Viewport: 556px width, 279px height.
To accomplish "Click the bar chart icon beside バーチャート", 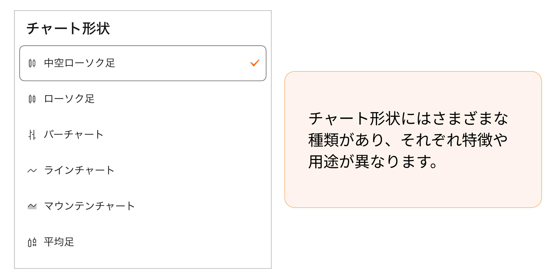I will point(32,135).
